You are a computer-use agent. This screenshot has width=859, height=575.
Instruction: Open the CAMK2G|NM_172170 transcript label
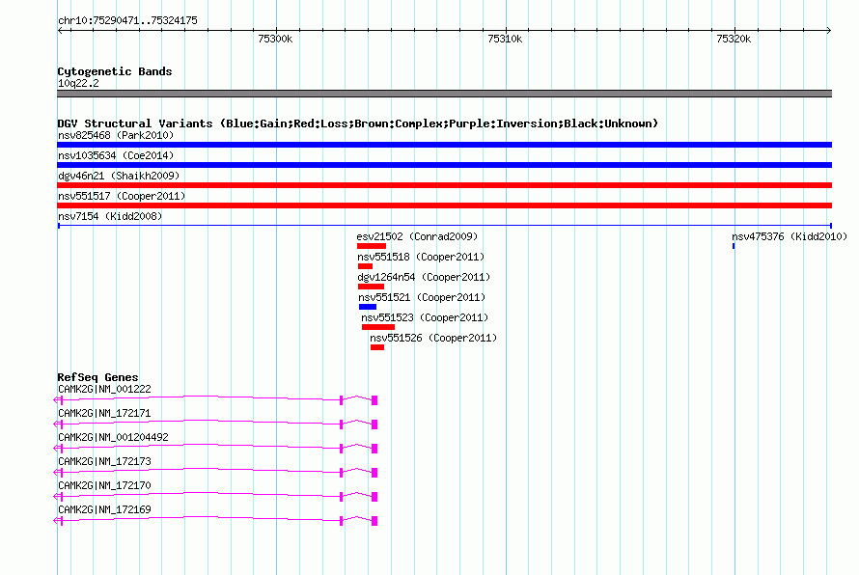coord(104,485)
